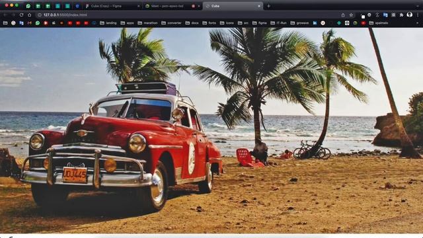Click the red beach-car hero image
The image size is (423, 238).
[x=211, y=130]
